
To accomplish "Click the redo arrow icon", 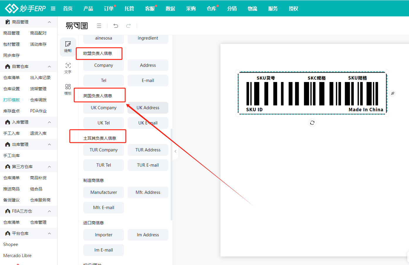I will (x=128, y=26).
